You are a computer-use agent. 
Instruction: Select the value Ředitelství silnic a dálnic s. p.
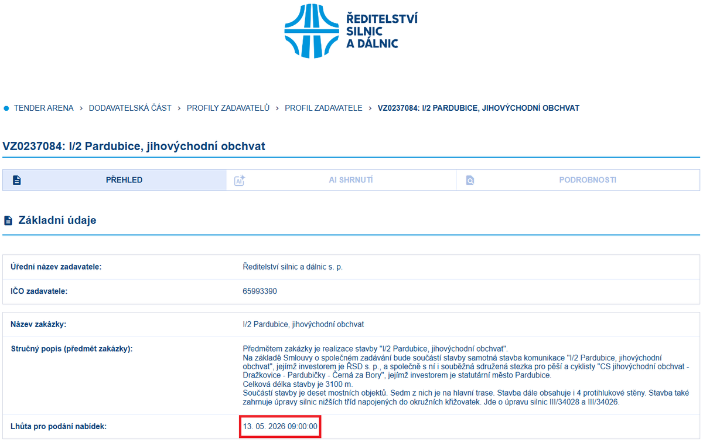[x=292, y=267]
